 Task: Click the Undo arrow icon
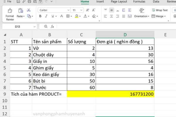point(40,1)
